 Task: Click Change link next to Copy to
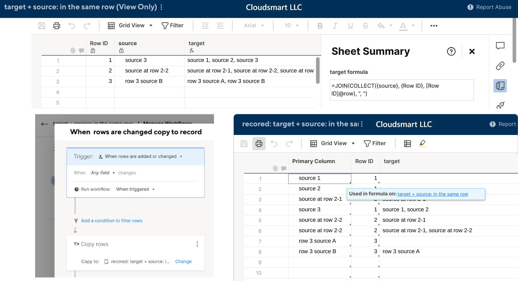pos(183,262)
